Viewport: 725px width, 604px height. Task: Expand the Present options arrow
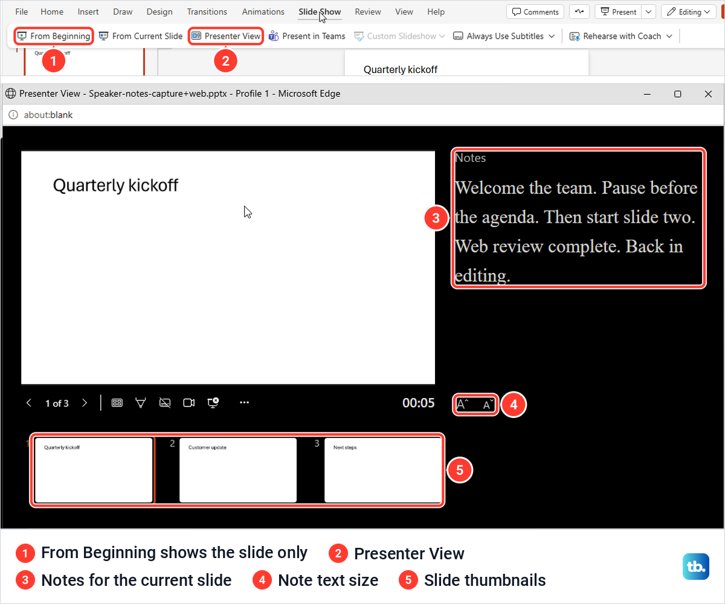coord(648,11)
